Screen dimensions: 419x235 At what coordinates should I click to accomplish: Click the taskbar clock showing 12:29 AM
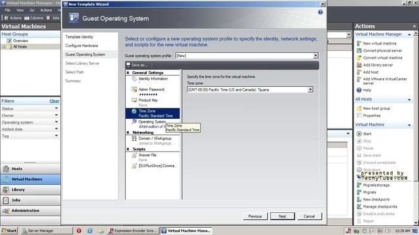tap(403, 230)
